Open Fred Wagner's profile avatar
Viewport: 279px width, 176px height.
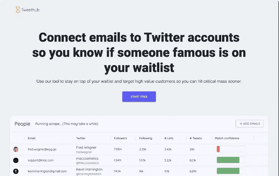click(x=16, y=149)
